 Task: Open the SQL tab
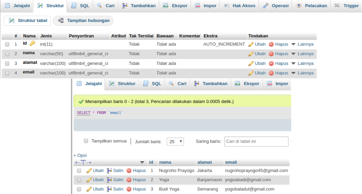(83, 6)
